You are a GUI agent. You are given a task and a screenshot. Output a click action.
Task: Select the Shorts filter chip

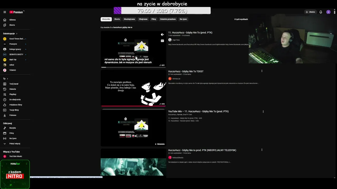(117, 19)
